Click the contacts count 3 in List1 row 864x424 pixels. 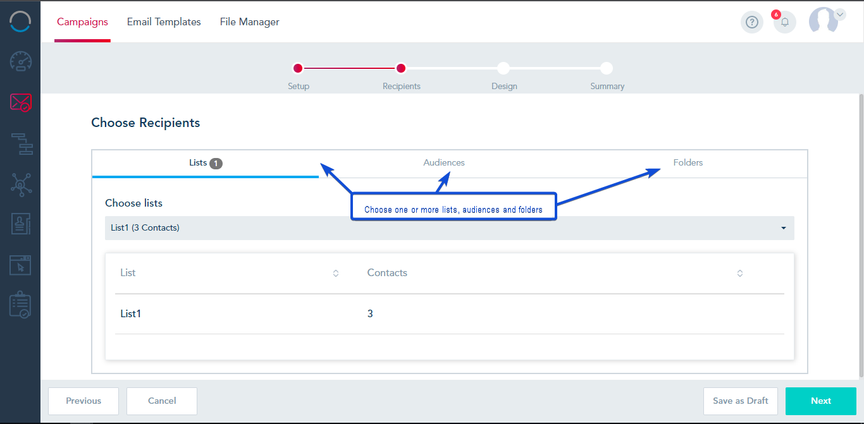pyautogui.click(x=370, y=313)
